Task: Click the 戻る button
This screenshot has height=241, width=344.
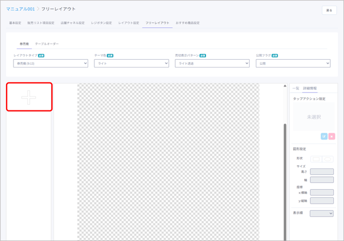Action: point(329,10)
